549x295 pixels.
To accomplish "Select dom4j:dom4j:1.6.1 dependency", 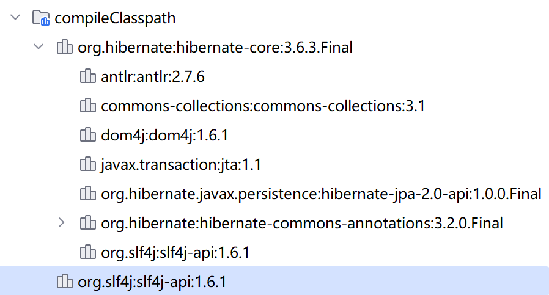I will [x=164, y=136].
